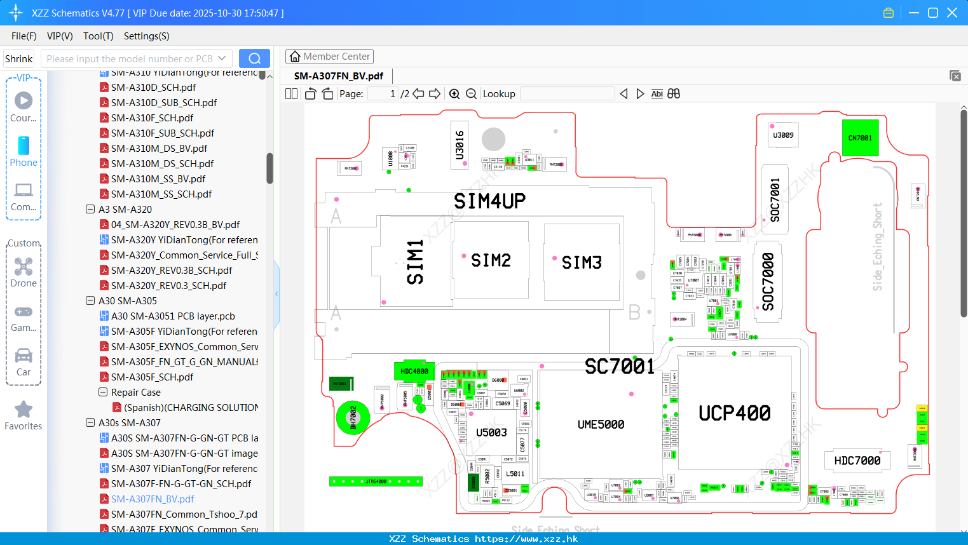Collapse the A30s SM-A307 folder
This screenshot has width=968, height=545.
(90, 422)
